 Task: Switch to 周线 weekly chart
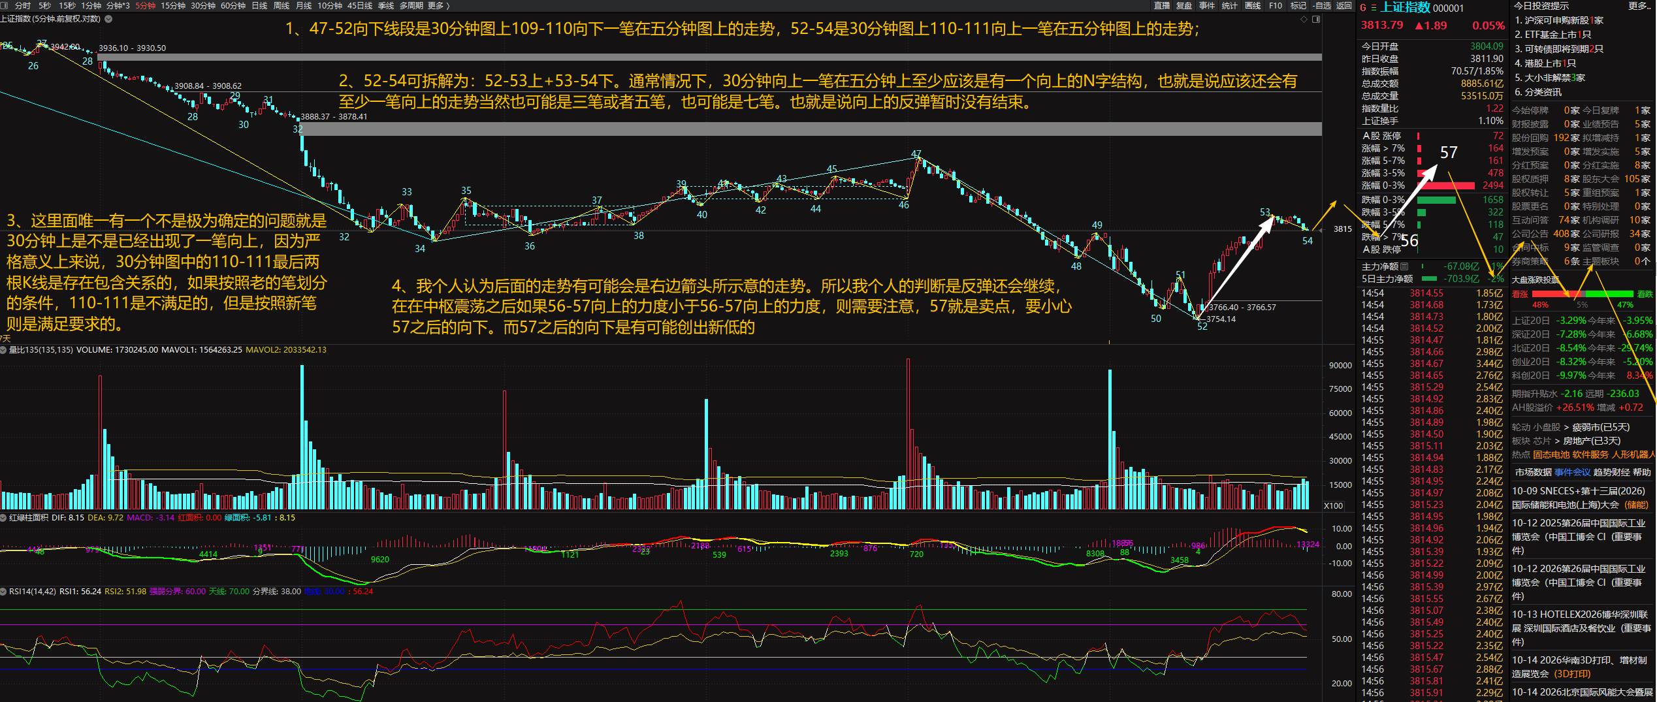pyautogui.click(x=282, y=5)
